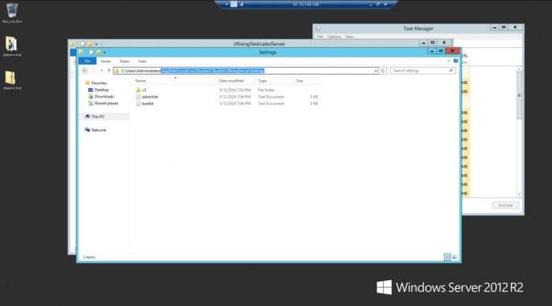Switch to details view icon in status bar
This screenshot has width=552, height=306.
pyautogui.click(x=447, y=257)
